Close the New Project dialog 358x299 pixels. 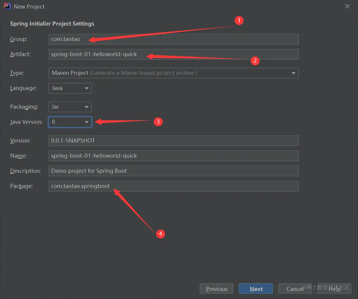tap(347, 6)
